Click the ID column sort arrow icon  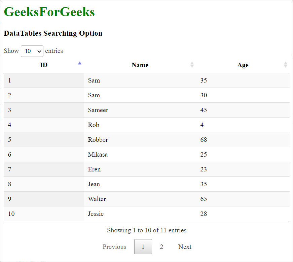80,63
